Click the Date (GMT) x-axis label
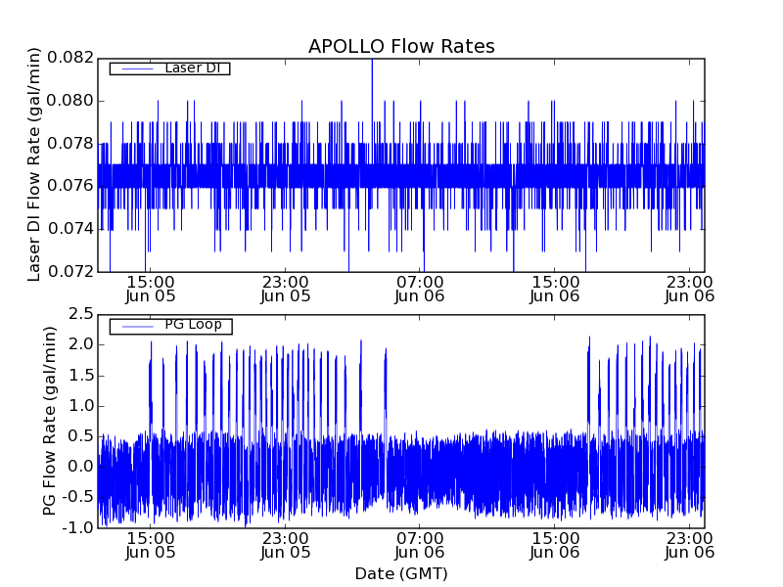 point(400,573)
